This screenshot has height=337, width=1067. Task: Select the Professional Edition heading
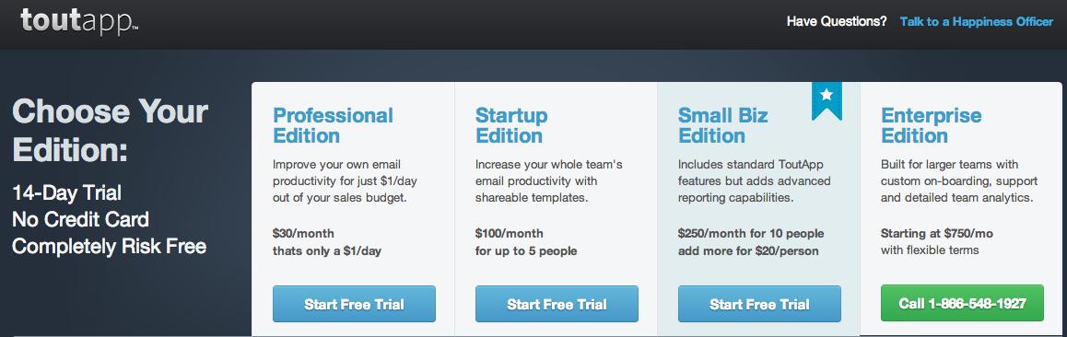(x=333, y=126)
